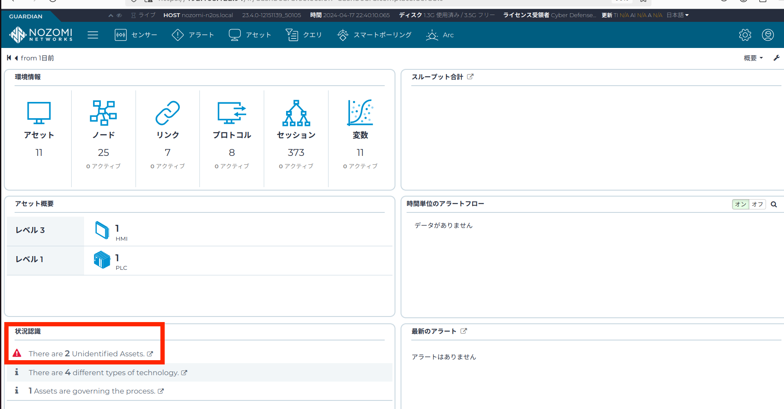The width and height of the screenshot is (784, 409).
Task: Collapse the top status bar chevron
Action: (x=111, y=15)
